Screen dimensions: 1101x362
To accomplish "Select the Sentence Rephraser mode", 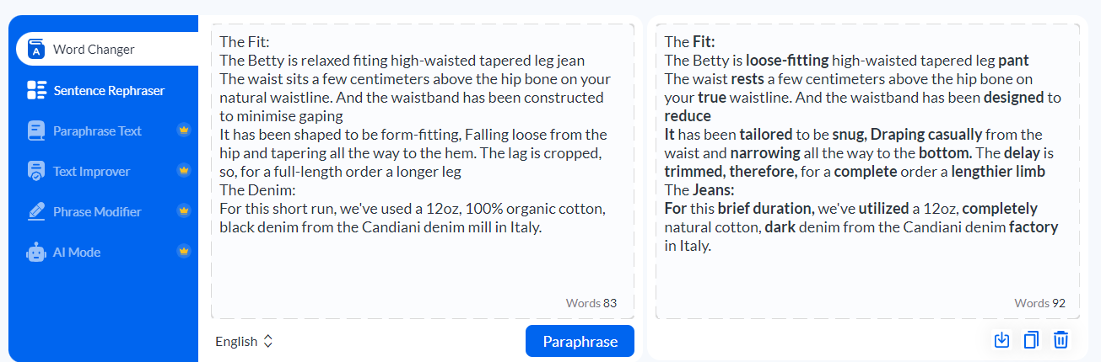I will coord(109,90).
